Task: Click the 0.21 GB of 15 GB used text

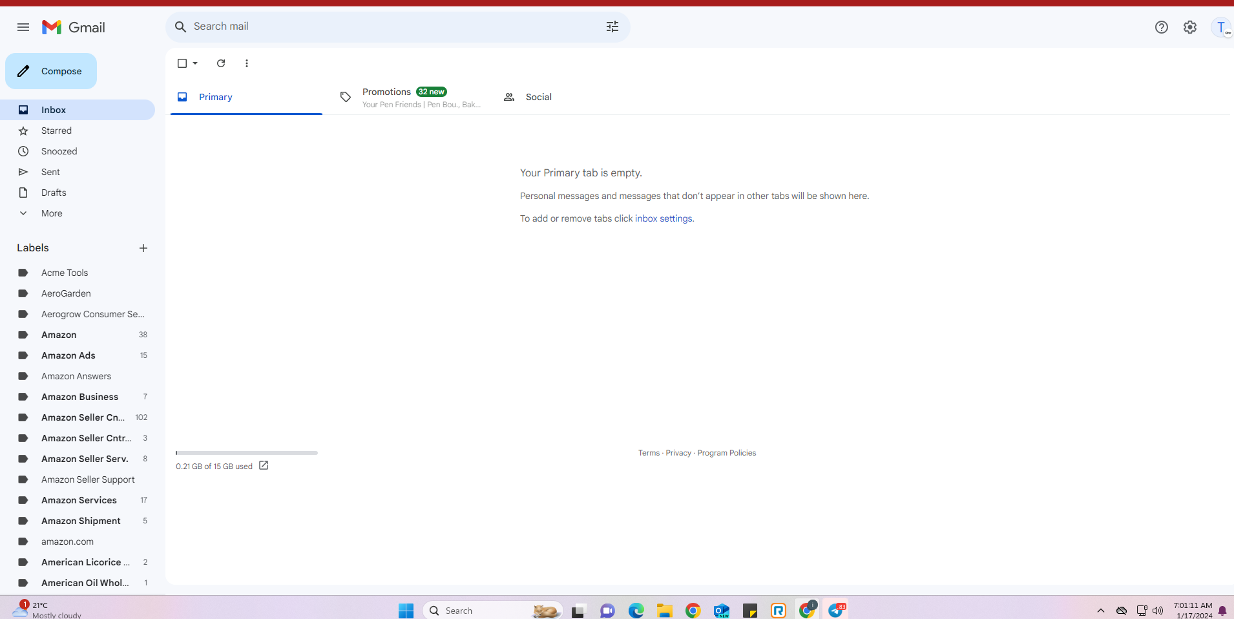Action: pos(214,467)
